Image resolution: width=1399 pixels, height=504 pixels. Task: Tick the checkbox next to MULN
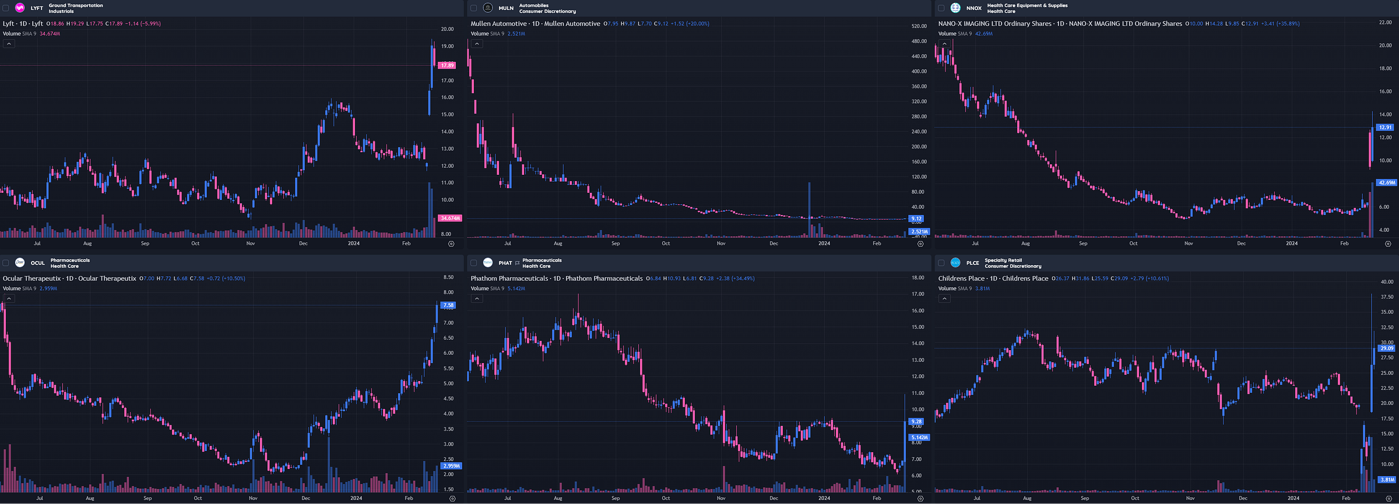pos(473,8)
